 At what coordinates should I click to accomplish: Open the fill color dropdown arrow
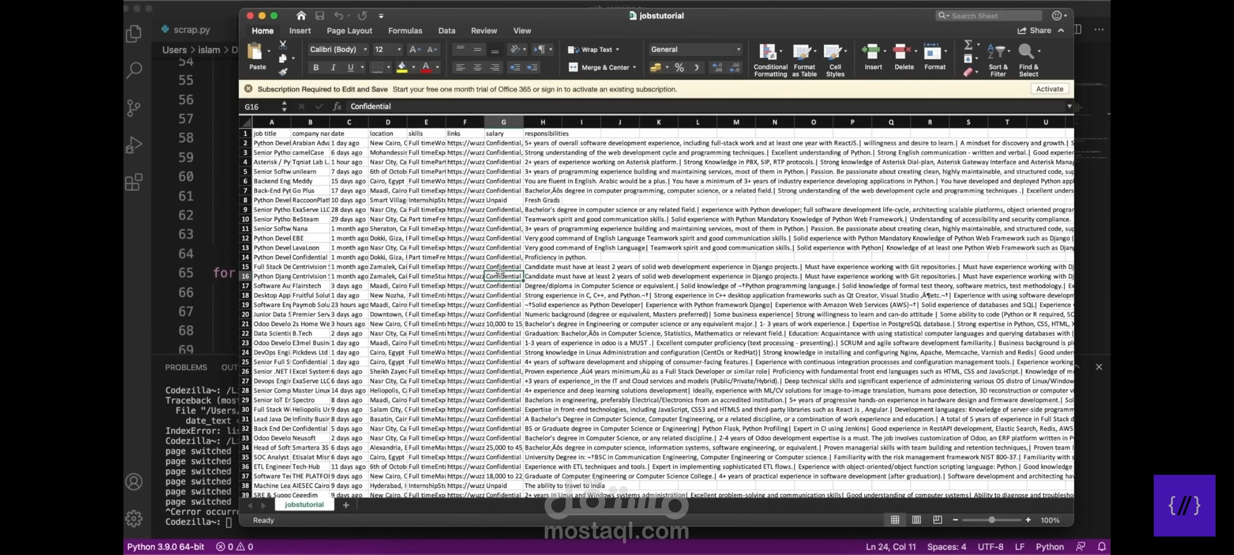[413, 67]
